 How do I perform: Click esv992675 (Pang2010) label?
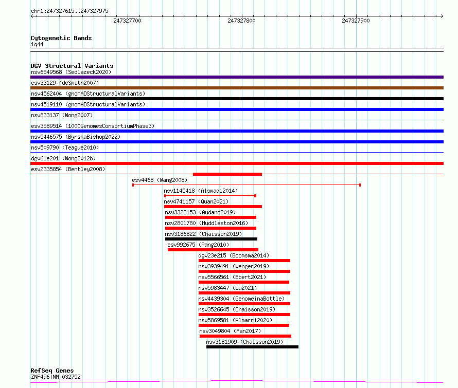[198, 245]
